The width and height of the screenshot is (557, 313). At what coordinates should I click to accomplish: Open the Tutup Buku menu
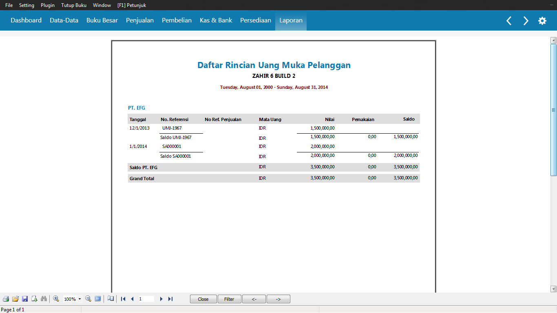pyautogui.click(x=74, y=5)
